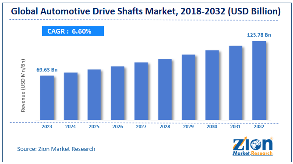Click the Zion Market Research logo

[253, 146]
